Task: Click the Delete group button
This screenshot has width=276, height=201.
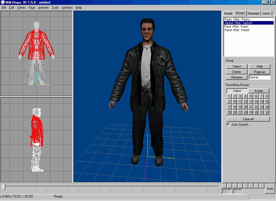Action: coord(237,72)
